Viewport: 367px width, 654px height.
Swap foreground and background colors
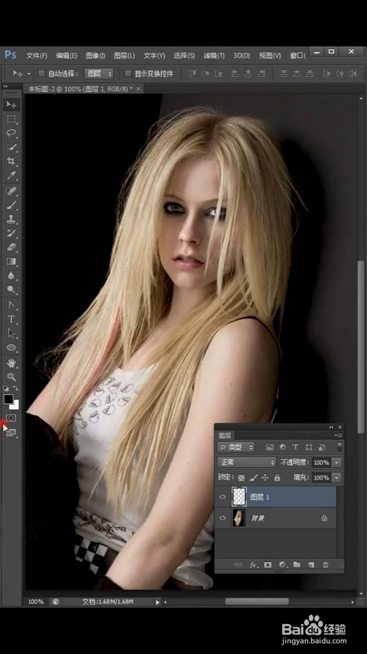tap(16, 389)
